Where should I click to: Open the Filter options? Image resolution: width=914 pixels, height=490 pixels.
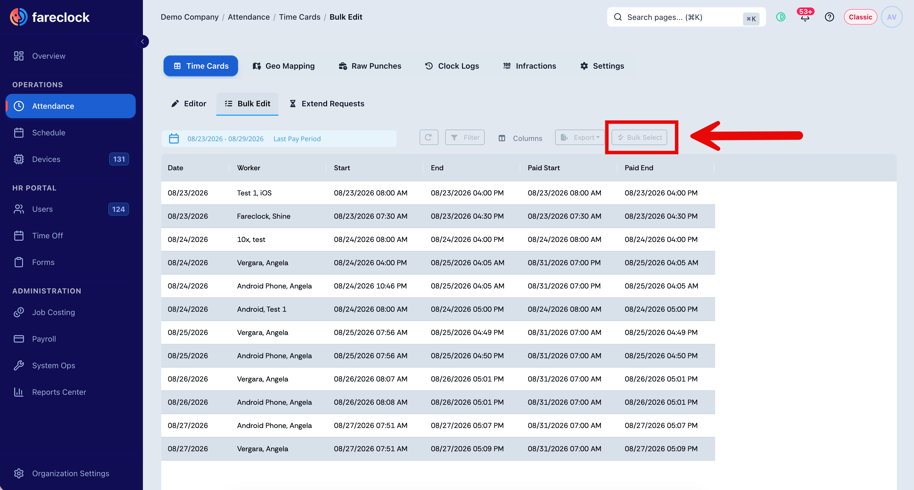pos(465,138)
